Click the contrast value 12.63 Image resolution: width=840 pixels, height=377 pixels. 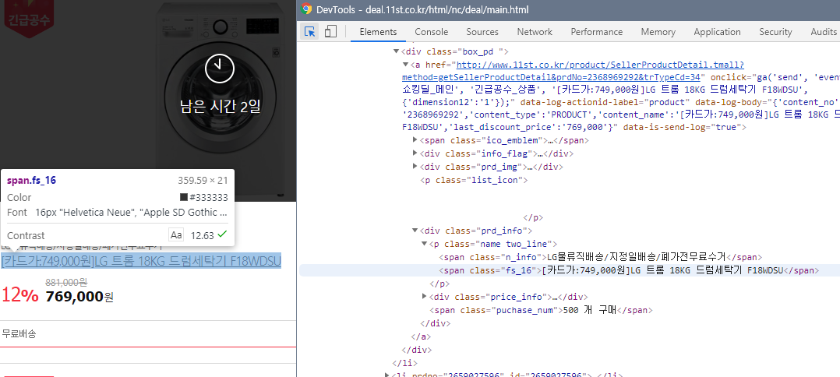pos(202,235)
